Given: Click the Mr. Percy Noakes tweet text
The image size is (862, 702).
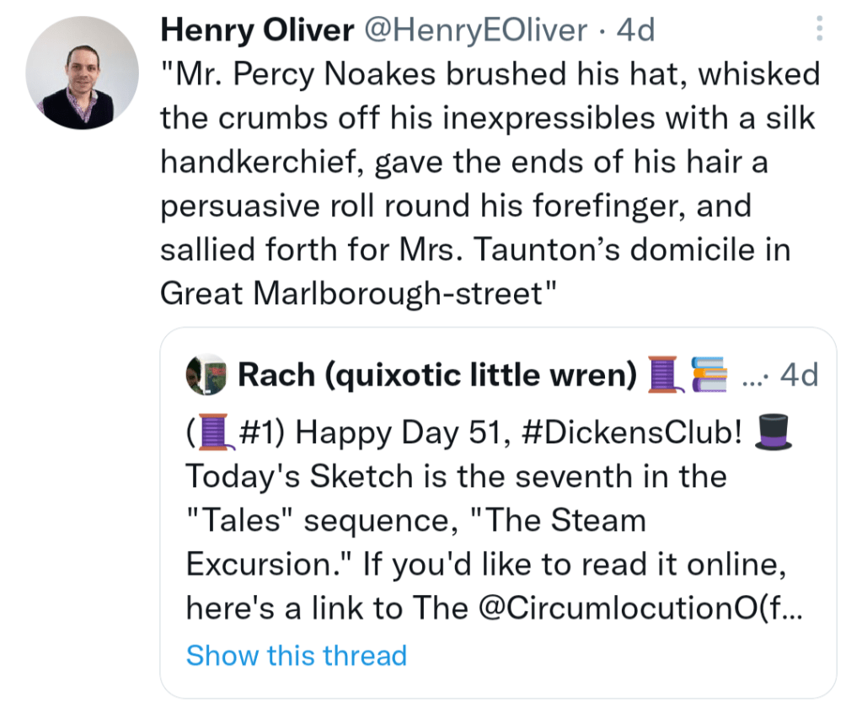Looking at the screenshot, I should 489,161.
